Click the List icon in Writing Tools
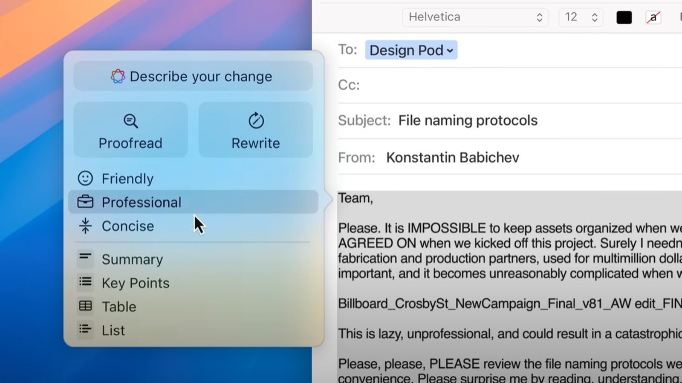Viewport: 682px width, 383px height. 85,330
